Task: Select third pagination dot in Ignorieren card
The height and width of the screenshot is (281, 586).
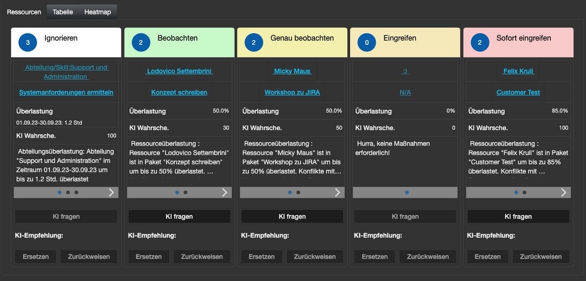Action: 76,192
